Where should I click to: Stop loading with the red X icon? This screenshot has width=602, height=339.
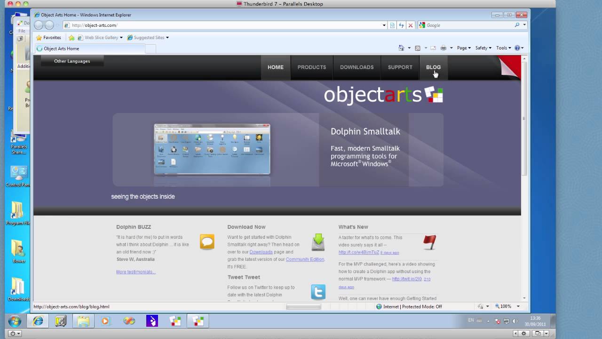(x=410, y=25)
